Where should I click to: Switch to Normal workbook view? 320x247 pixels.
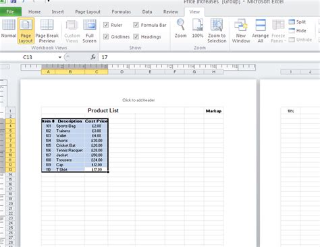click(x=9, y=28)
